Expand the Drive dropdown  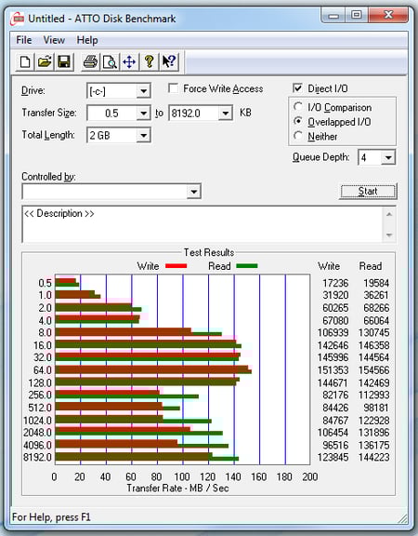[144, 91]
